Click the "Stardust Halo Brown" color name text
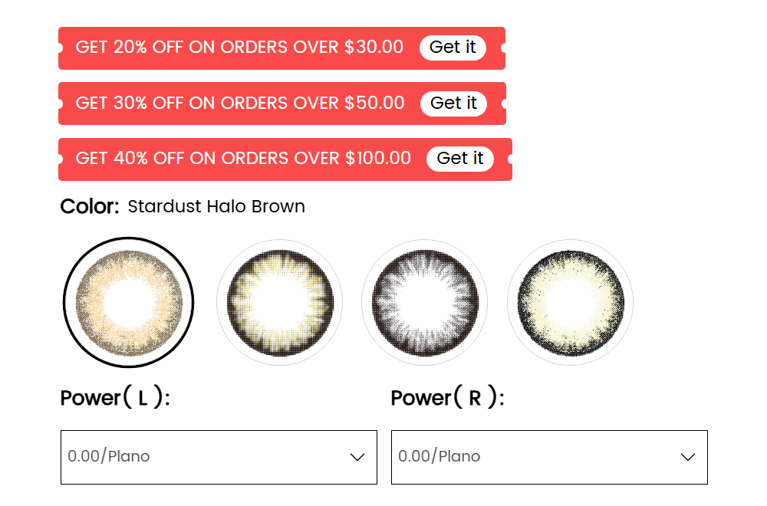 point(216,206)
